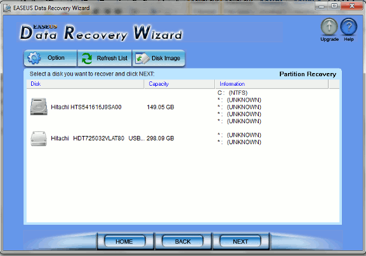Select the Hitachi HTS541616J9SA00 drive icon
The height and width of the screenshot is (256, 366).
tap(39, 107)
